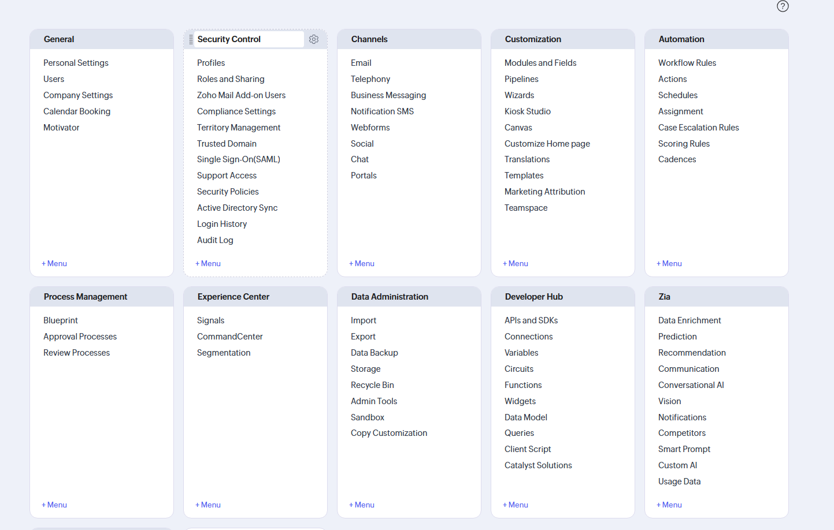834x530 pixels.
Task: Open Data Backup
Action: [x=375, y=353]
